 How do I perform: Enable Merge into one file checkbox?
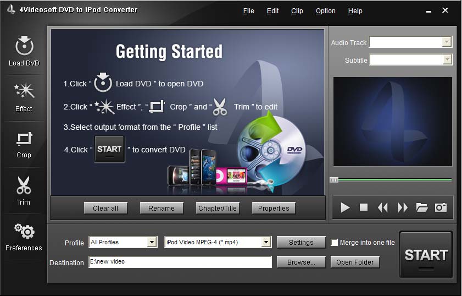click(x=334, y=243)
